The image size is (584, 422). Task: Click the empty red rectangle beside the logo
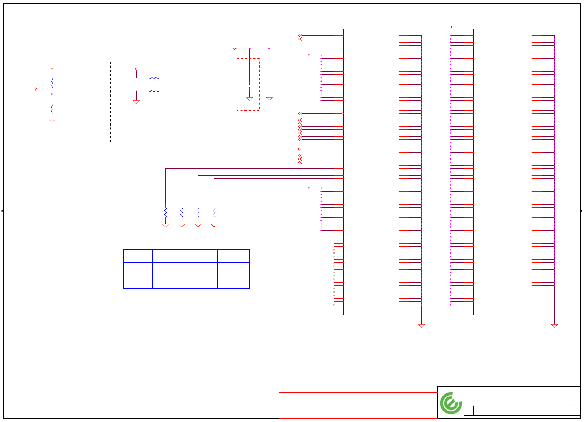(358, 406)
